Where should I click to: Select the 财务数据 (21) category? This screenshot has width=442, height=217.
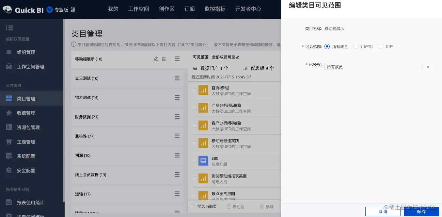tap(127, 117)
